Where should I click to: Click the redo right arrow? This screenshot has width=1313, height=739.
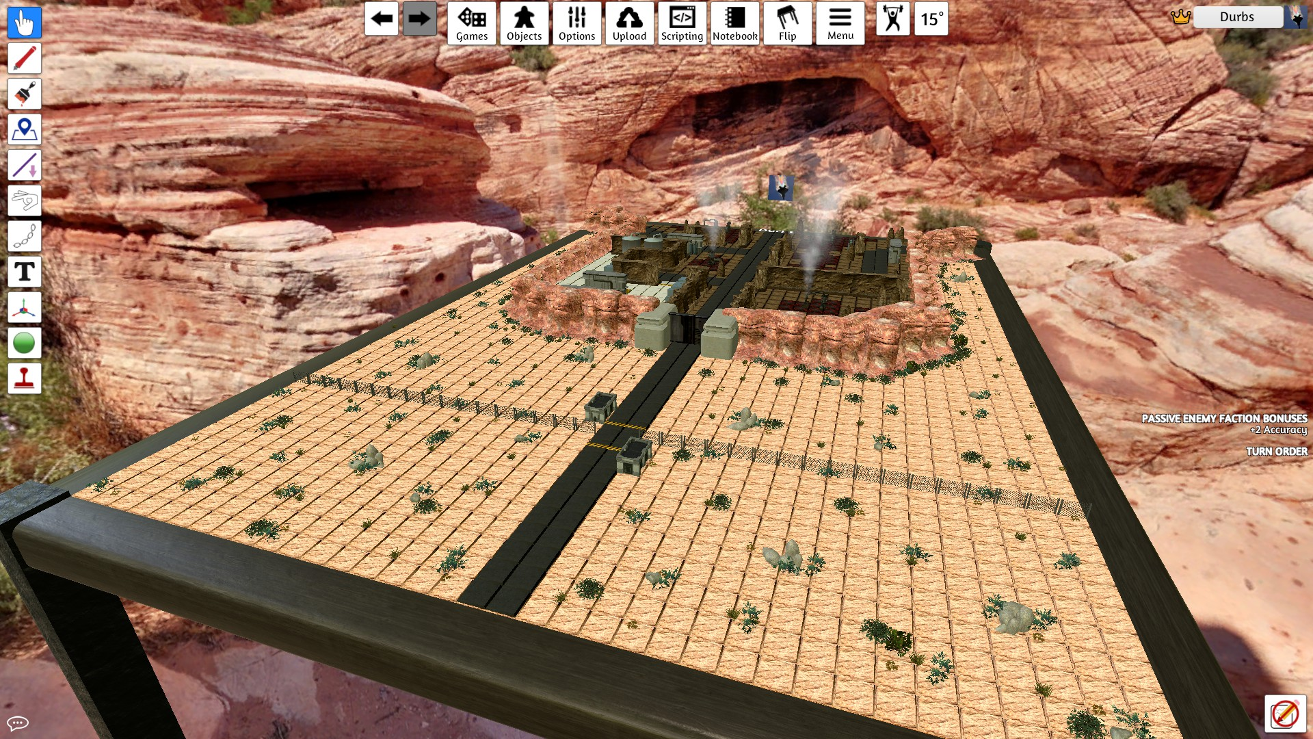pos(419,19)
